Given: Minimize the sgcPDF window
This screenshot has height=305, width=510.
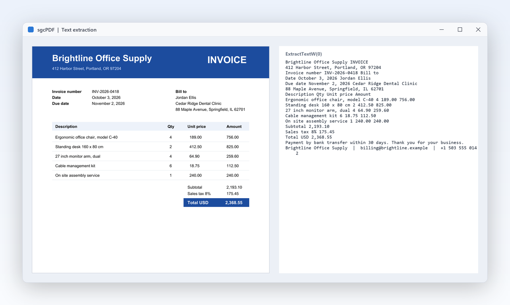Looking at the screenshot, I should click(442, 30).
